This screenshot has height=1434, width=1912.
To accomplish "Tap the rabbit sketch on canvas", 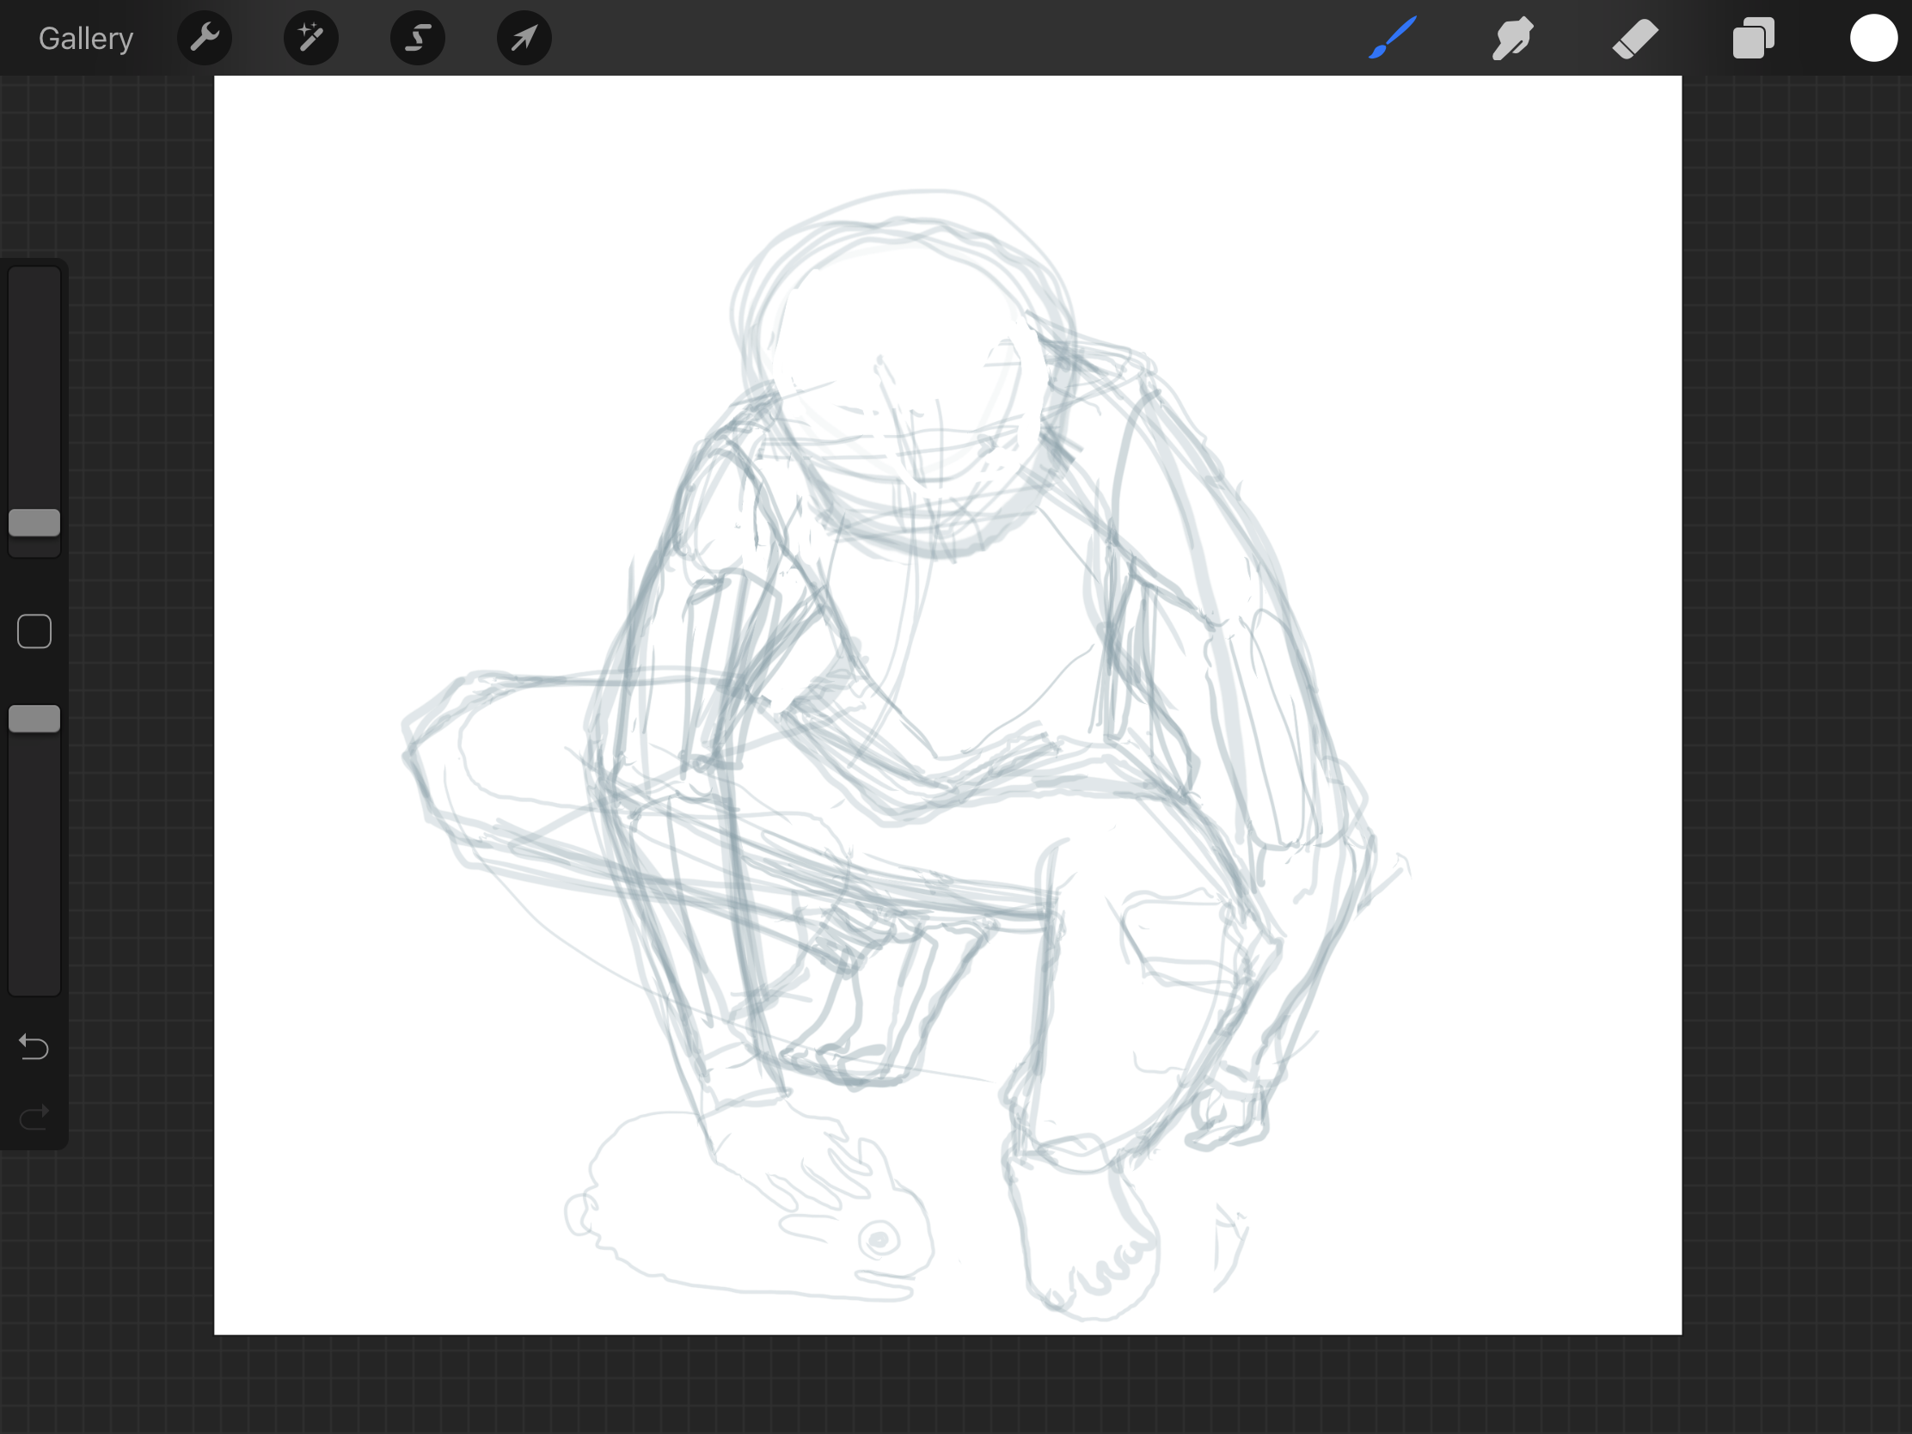I will 749,1208.
